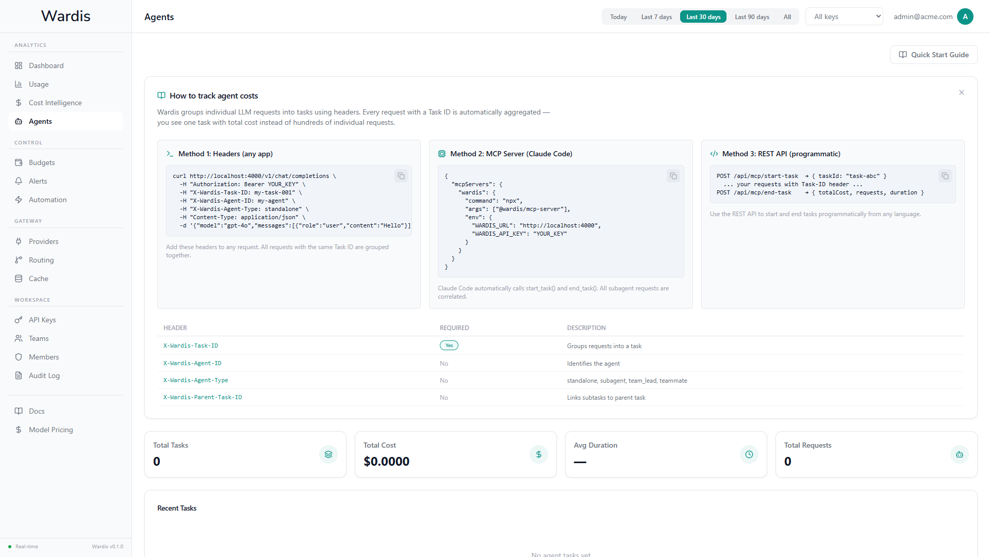Select the Last 90 days range
Image resolution: width=990 pixels, height=557 pixels.
(x=752, y=17)
